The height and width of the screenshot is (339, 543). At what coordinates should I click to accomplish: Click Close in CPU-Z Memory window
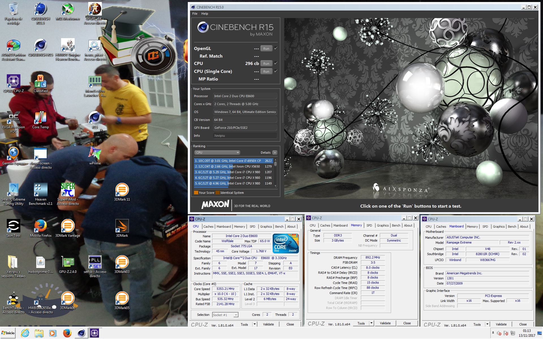tap(407, 323)
